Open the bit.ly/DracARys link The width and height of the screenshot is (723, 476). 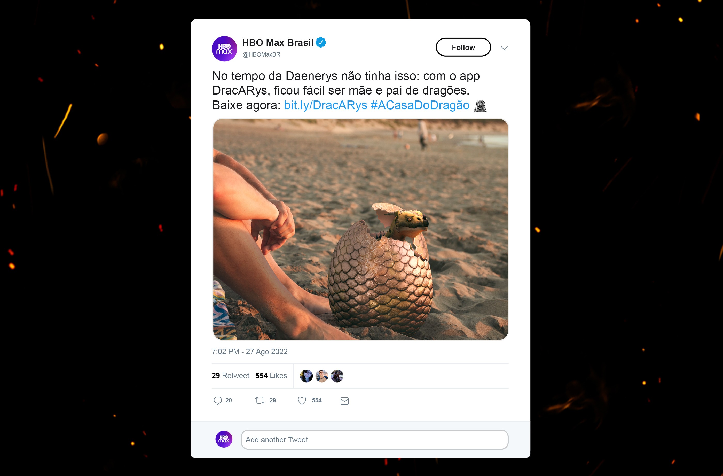pyautogui.click(x=325, y=105)
